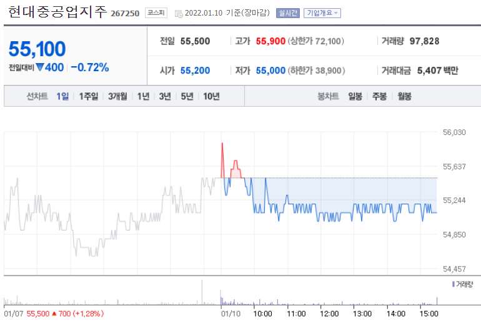Click the stock code 267250
The image size is (481, 326).
pos(125,14)
